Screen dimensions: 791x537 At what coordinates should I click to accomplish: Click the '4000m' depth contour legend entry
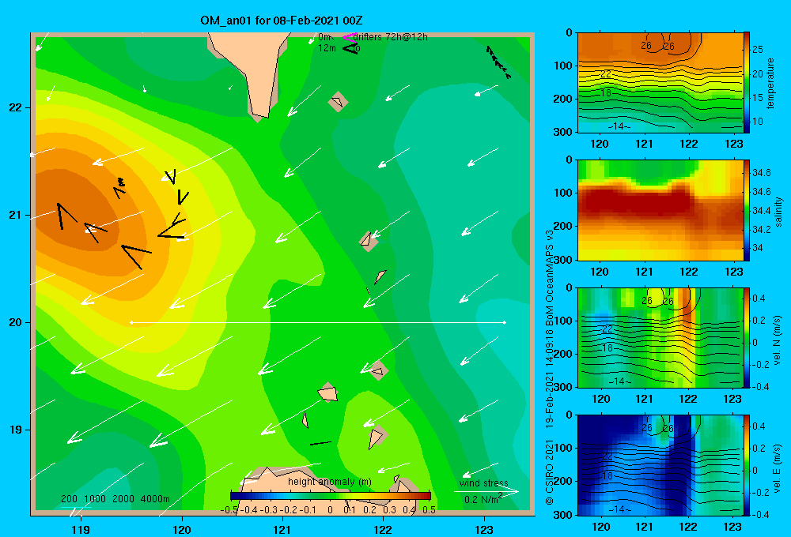(155, 499)
